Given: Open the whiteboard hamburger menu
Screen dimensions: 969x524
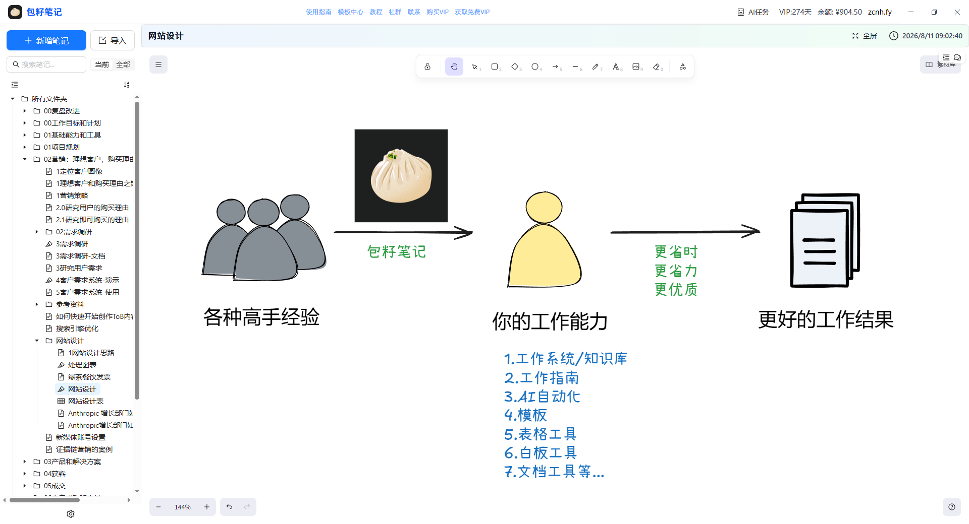Looking at the screenshot, I should [158, 64].
